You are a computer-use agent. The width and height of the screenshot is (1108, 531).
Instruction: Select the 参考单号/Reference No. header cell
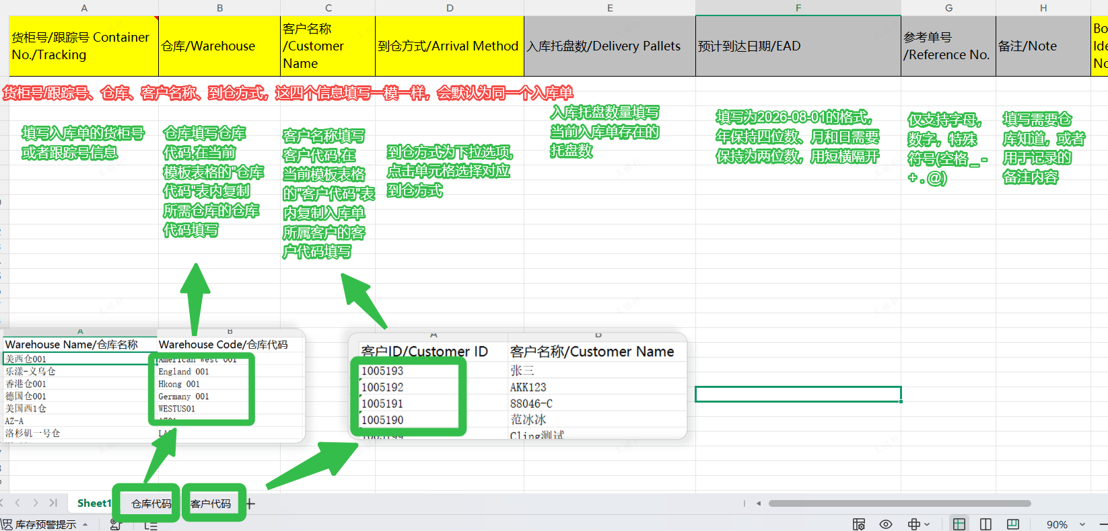[948, 46]
